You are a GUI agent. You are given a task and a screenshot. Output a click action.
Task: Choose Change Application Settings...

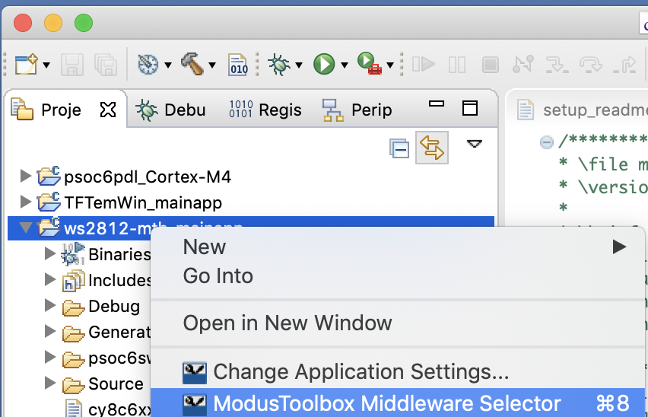tap(398, 371)
